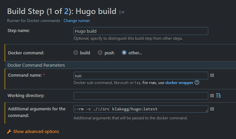
Task: Focus the Step name input field
Action: tap(141, 31)
